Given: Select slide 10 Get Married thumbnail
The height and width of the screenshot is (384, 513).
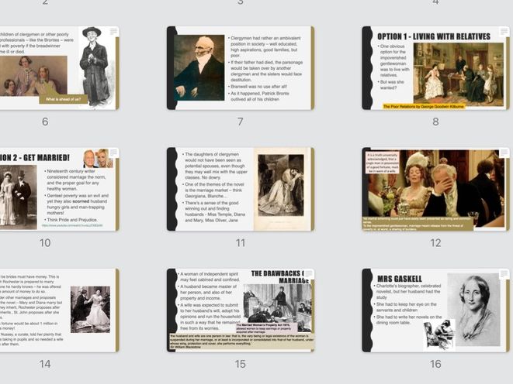Looking at the screenshot, I should point(59,189).
